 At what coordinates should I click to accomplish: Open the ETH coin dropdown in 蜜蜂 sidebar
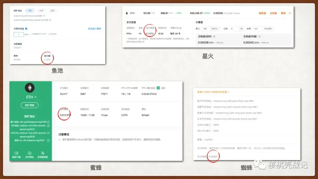(31, 97)
